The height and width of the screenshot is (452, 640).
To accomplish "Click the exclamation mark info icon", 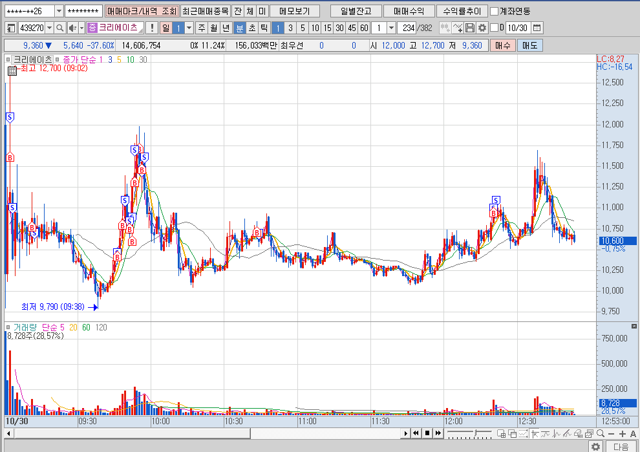I will [x=152, y=28].
